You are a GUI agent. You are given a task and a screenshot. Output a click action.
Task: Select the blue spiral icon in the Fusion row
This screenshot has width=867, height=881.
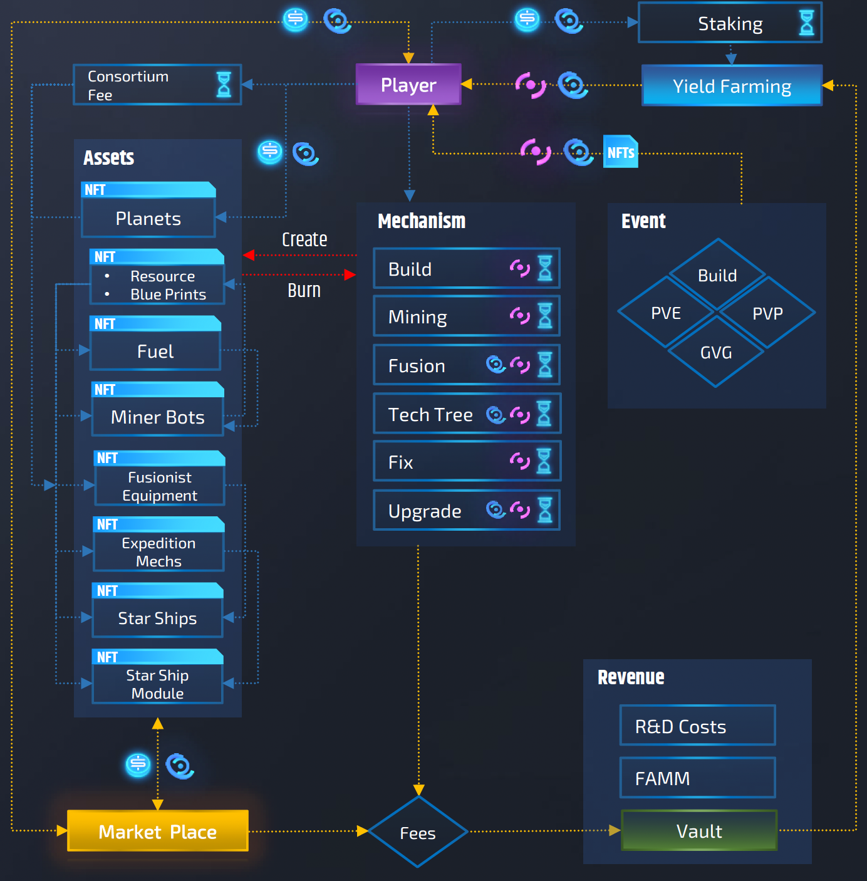496,365
